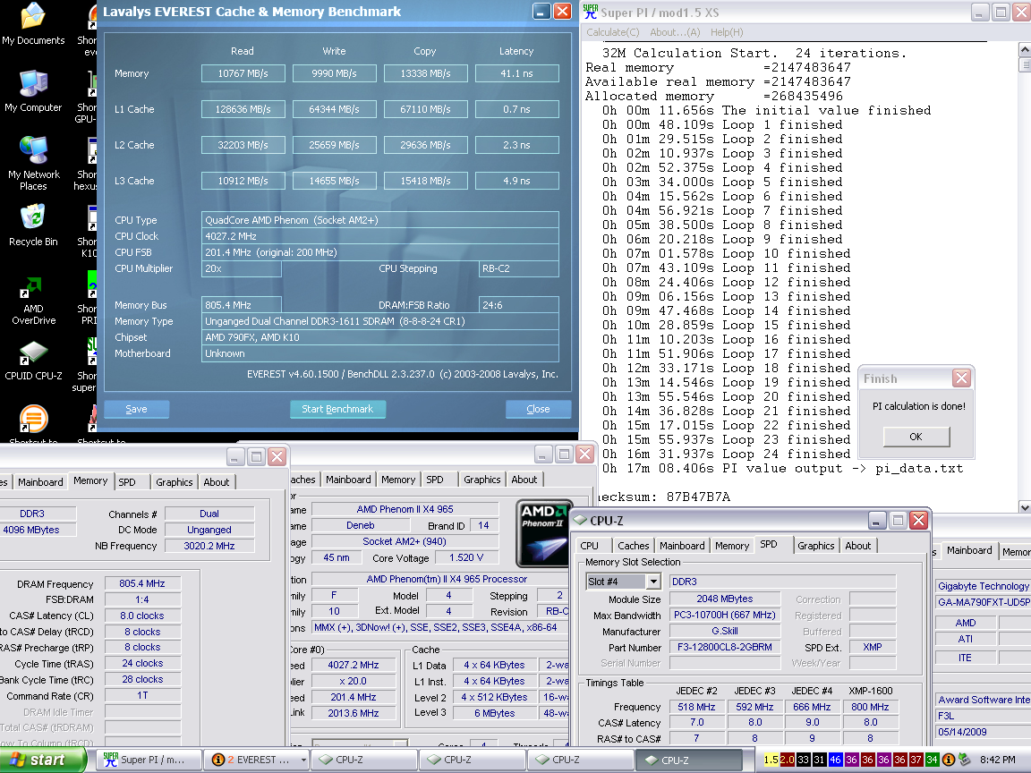
Task: Open the orange EVEREST info tray icon
Action: click(x=948, y=760)
